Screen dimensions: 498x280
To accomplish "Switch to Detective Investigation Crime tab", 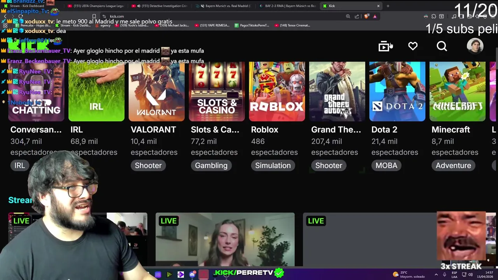I will [160, 6].
